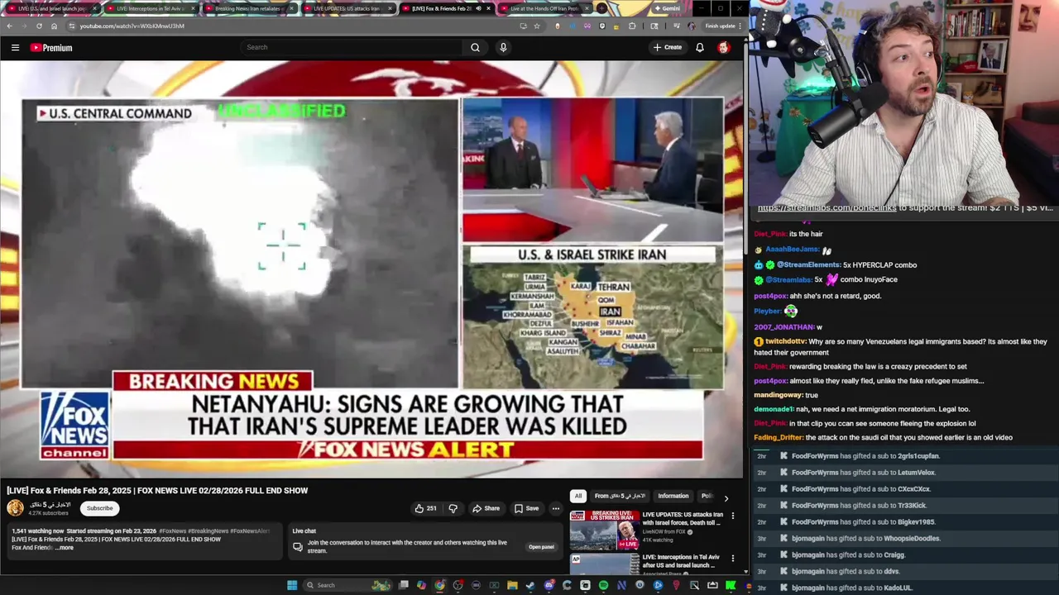
Task: Open options for Interceptions in Tel Aviv video
Action: coord(732,559)
